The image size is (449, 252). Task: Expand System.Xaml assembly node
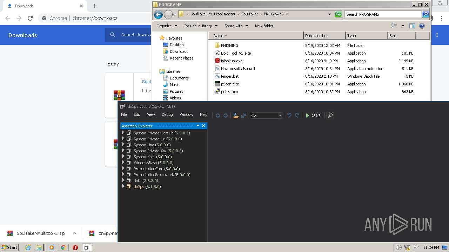[123, 157]
